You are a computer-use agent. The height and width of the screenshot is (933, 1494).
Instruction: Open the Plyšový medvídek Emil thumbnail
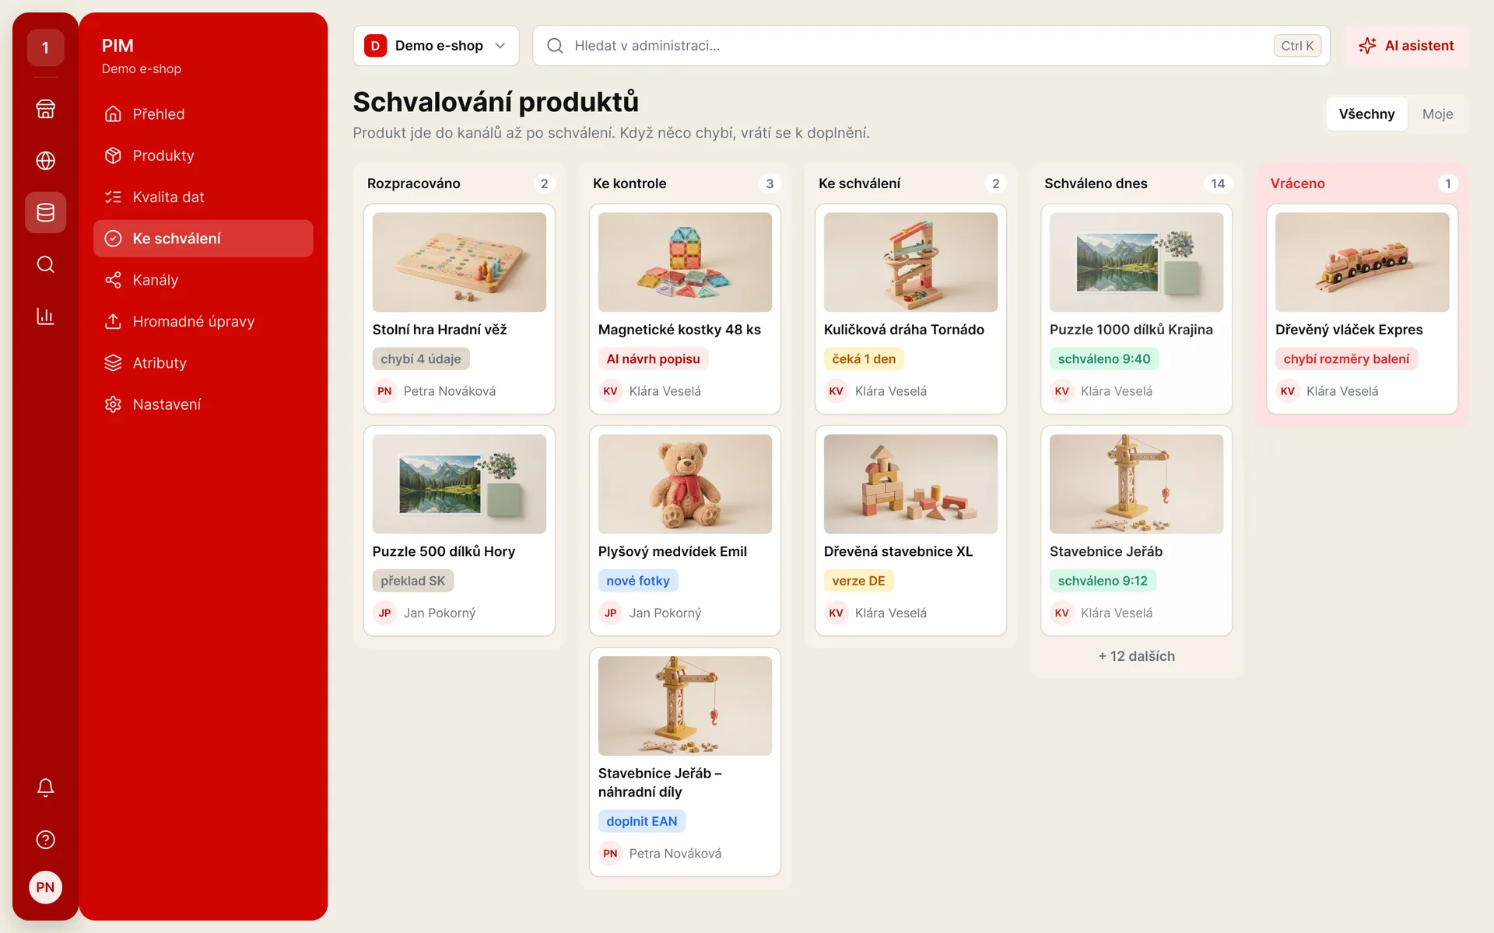tap(685, 484)
